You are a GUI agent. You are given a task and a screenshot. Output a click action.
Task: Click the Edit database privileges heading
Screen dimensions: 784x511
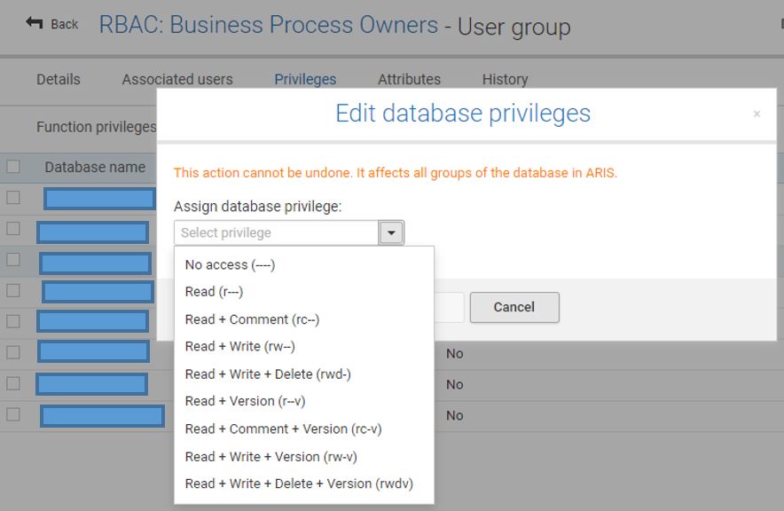tap(463, 114)
